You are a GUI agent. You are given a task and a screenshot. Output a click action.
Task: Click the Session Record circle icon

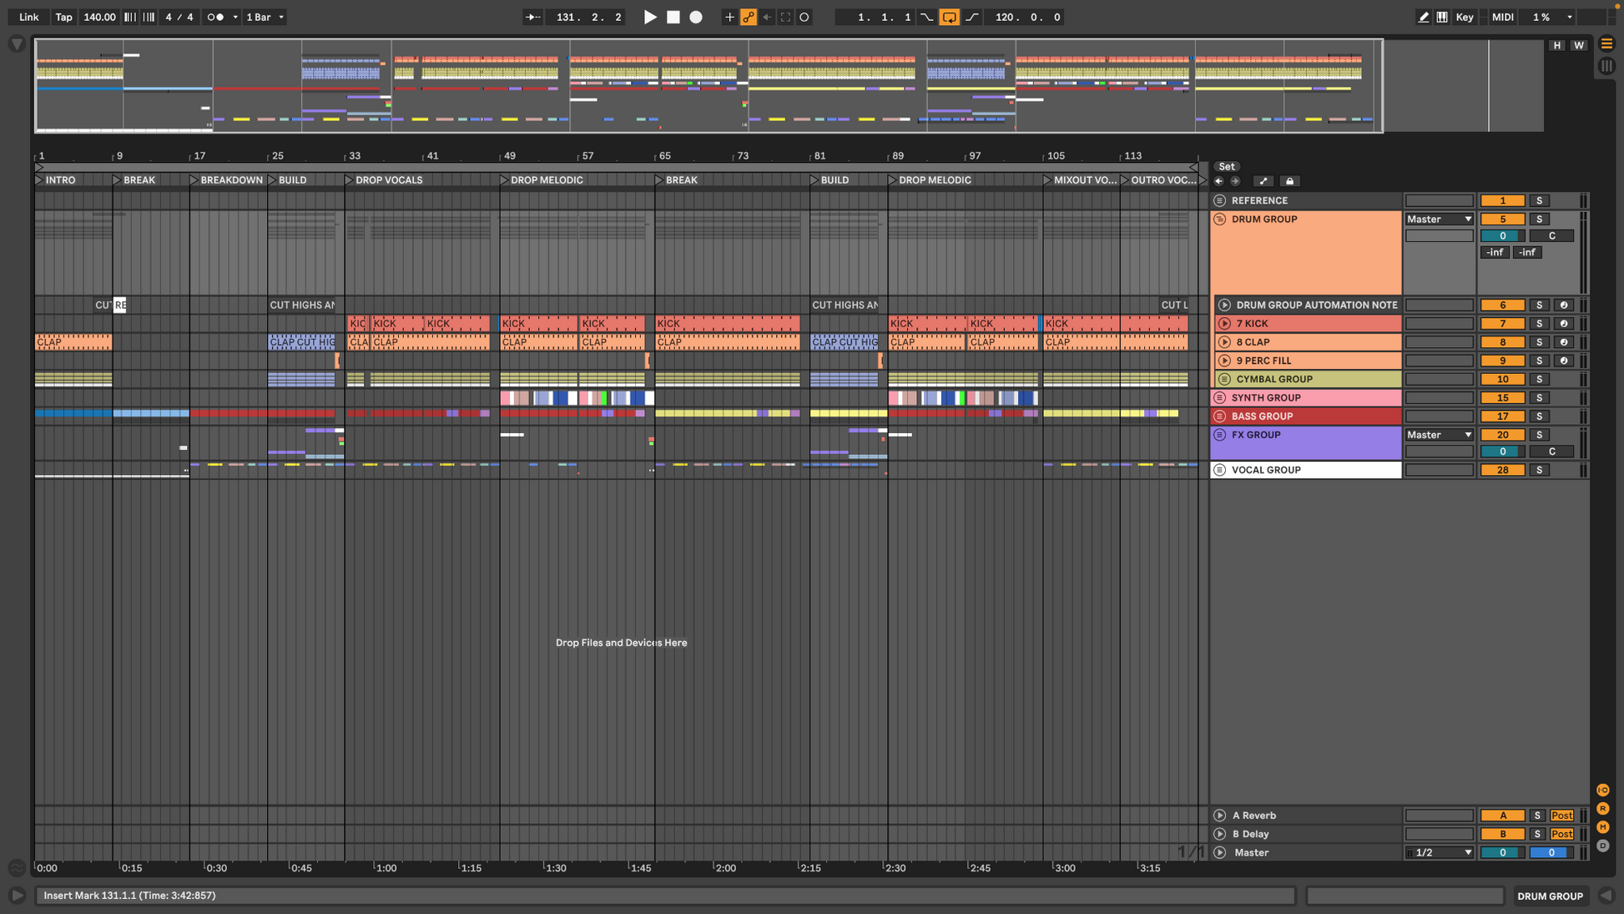coord(804,17)
